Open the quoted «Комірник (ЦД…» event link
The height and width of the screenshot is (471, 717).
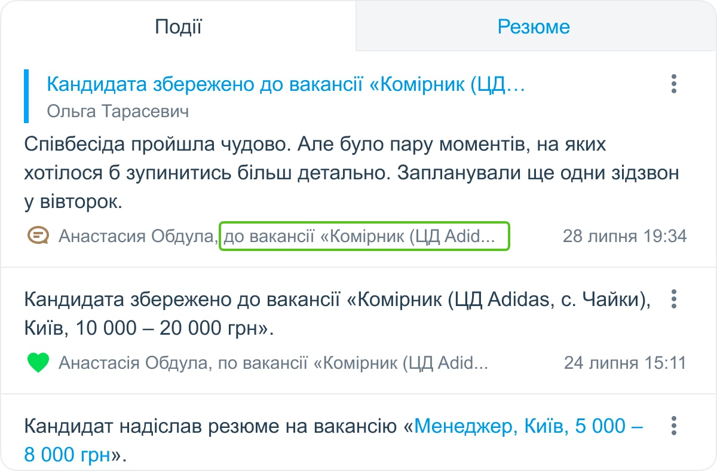click(286, 85)
